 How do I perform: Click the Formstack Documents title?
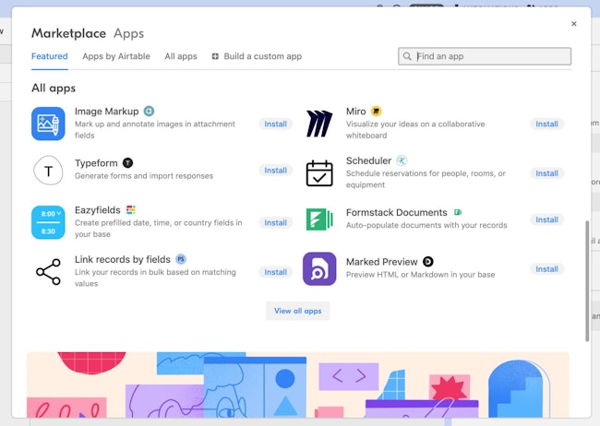396,212
